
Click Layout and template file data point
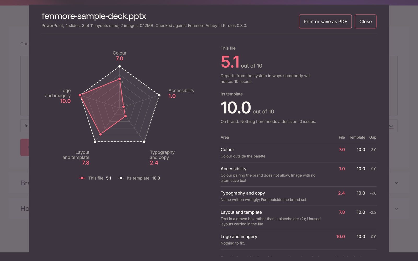click(100, 134)
